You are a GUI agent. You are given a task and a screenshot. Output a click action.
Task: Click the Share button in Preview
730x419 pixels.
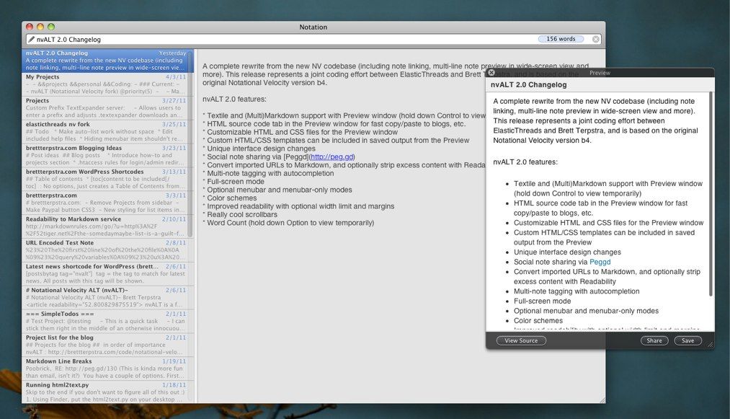coord(654,340)
